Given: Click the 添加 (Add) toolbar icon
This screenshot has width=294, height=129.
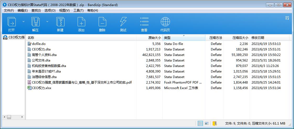Looking at the screenshot, I should coord(81,22).
